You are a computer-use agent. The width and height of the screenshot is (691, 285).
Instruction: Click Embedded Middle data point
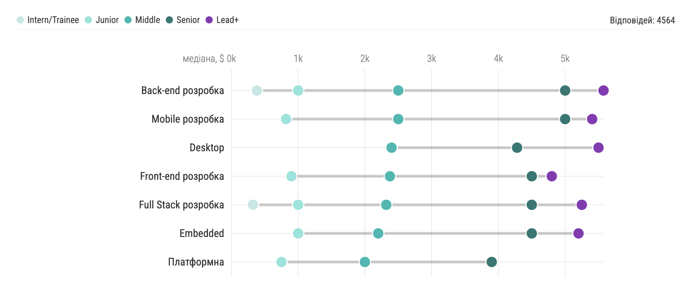(378, 233)
